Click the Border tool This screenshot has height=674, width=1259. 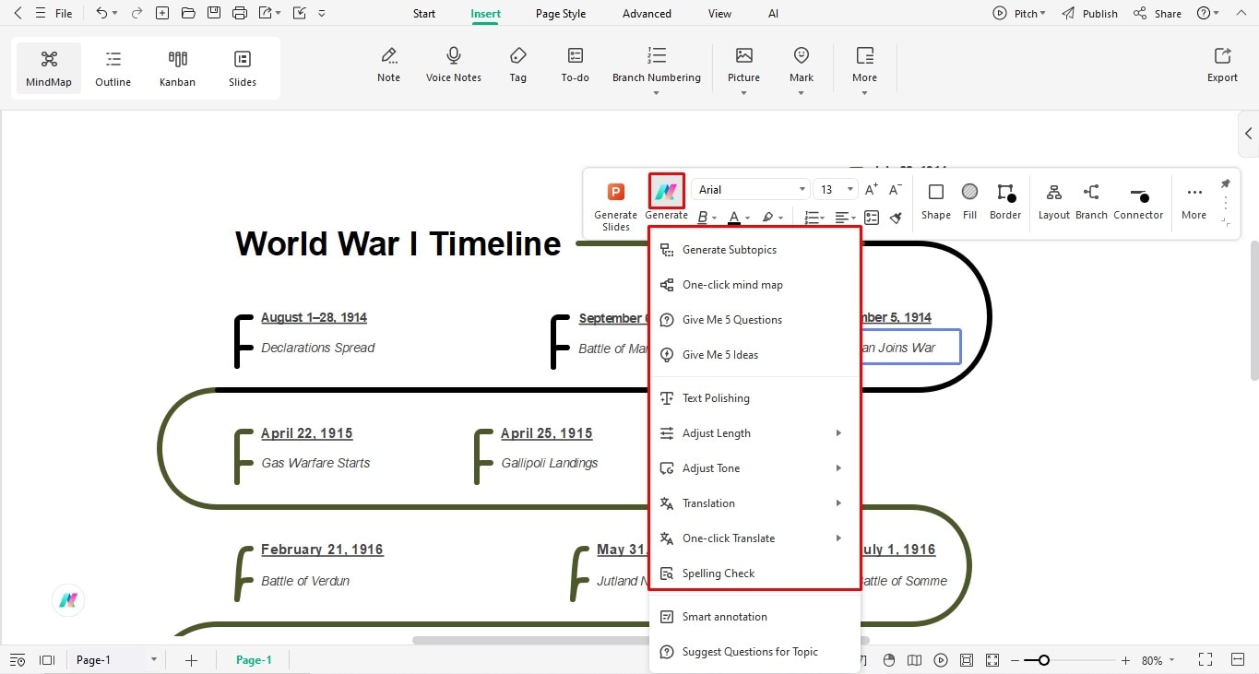point(1005,202)
